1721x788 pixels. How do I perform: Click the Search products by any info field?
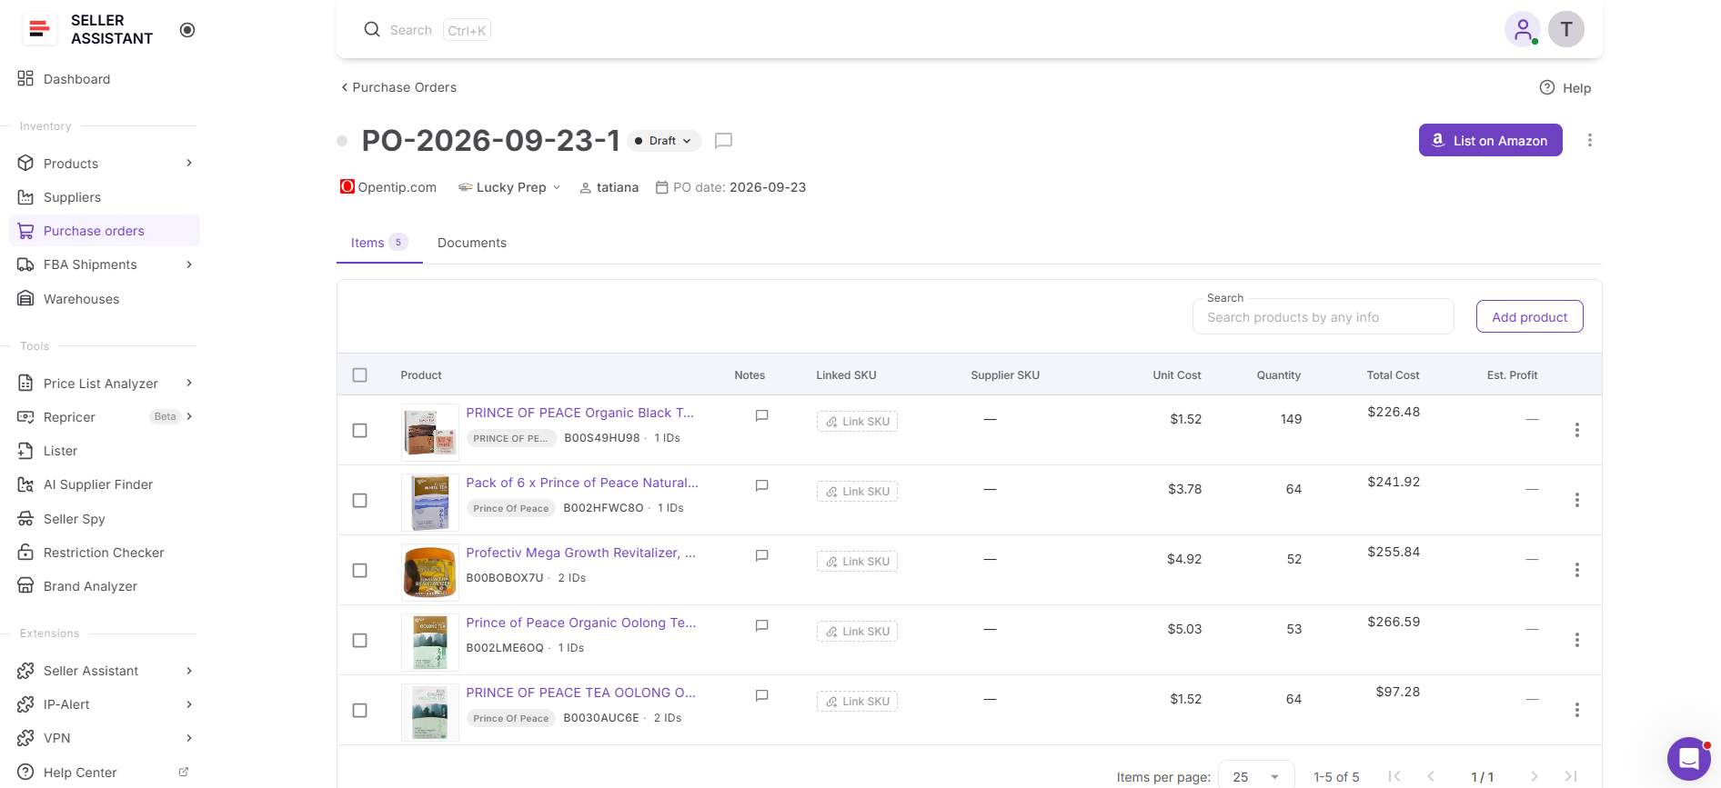click(1323, 317)
